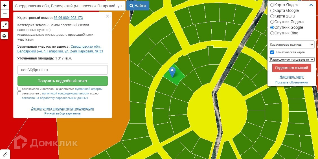Uncheck Тематическая карта checkbox

point(272,52)
